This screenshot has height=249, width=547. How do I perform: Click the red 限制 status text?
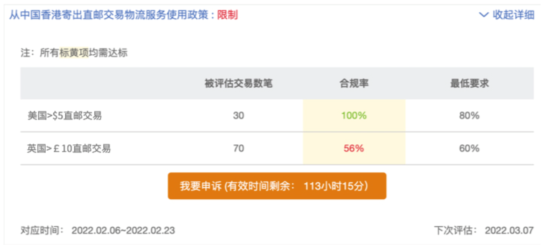tap(227, 15)
